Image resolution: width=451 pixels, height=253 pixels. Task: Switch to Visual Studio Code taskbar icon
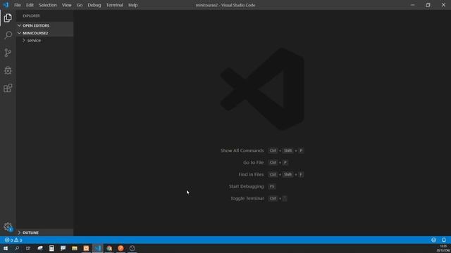(98, 248)
